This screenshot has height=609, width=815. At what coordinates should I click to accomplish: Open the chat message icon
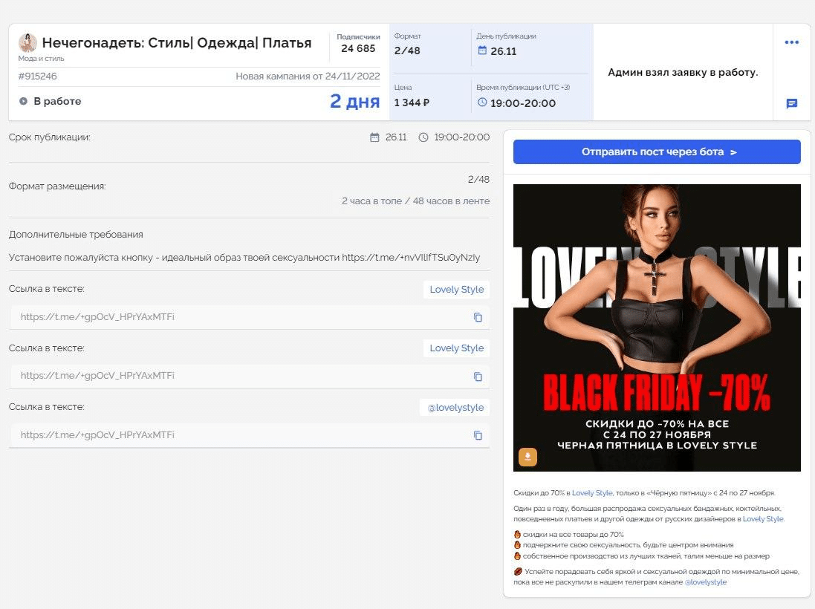(x=792, y=103)
